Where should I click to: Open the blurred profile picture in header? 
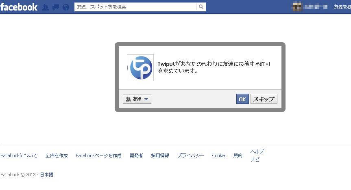point(297,7)
